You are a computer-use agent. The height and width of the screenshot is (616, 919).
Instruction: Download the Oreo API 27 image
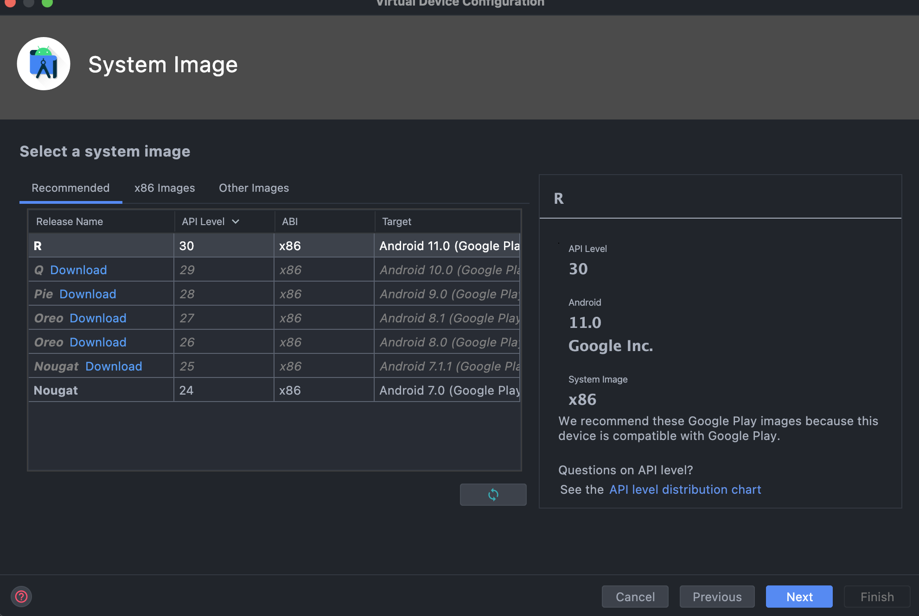tap(98, 318)
